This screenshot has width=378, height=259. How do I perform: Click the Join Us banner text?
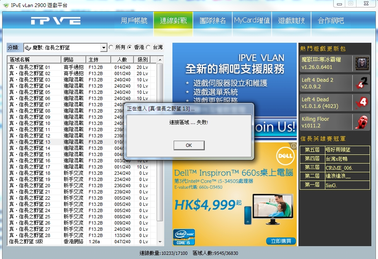coord(275,127)
